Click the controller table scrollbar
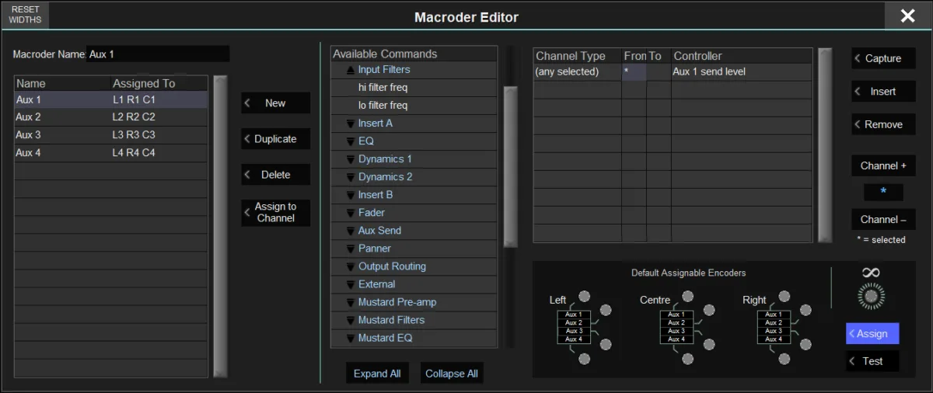933x393 pixels. click(825, 145)
